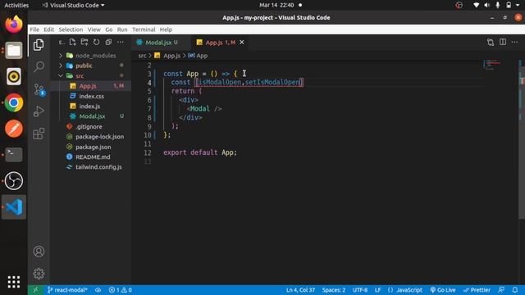Refresh the explorer file tree
Viewport: 525px width, 295px height.
click(97, 42)
